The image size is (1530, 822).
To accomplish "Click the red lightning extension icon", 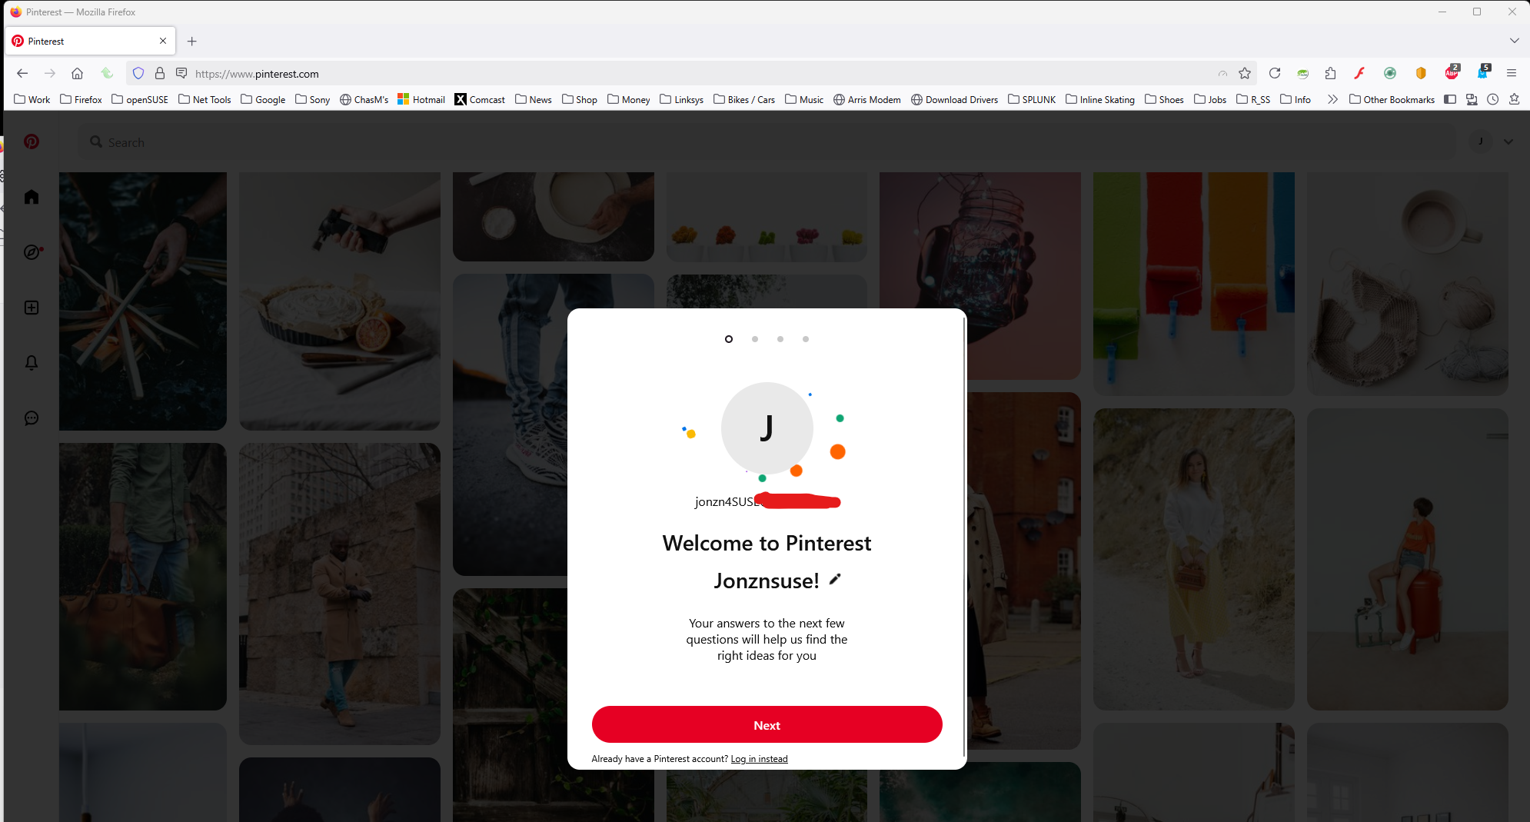I will click(1359, 74).
